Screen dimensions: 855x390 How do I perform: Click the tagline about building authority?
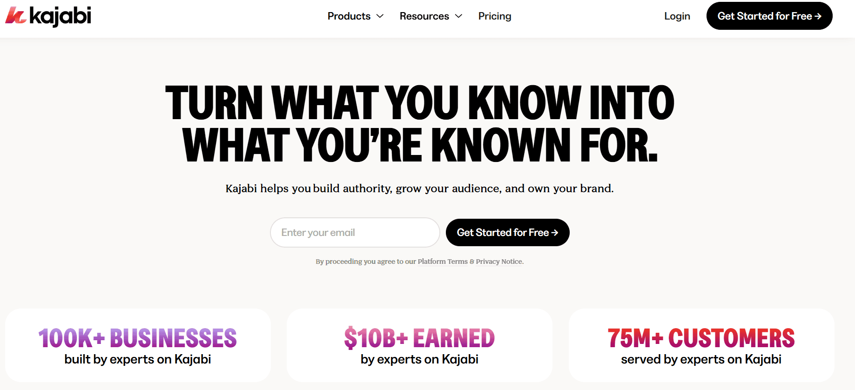coord(419,188)
